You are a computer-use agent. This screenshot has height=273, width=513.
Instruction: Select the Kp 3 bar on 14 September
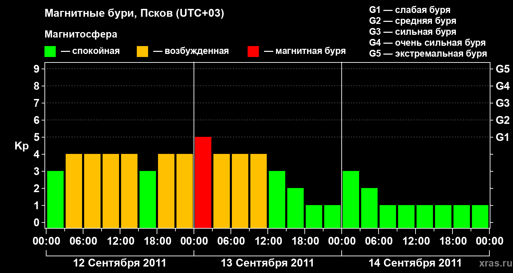pos(351,199)
